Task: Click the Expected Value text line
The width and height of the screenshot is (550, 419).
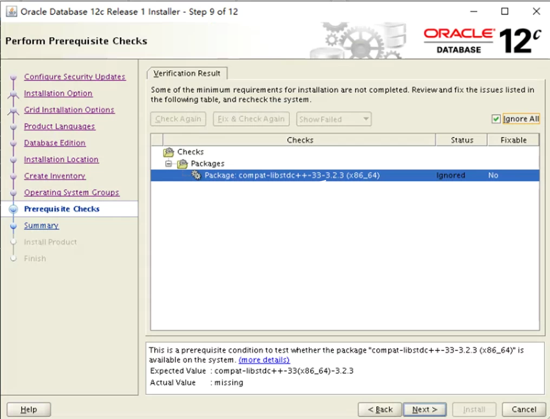Action: click(x=252, y=371)
